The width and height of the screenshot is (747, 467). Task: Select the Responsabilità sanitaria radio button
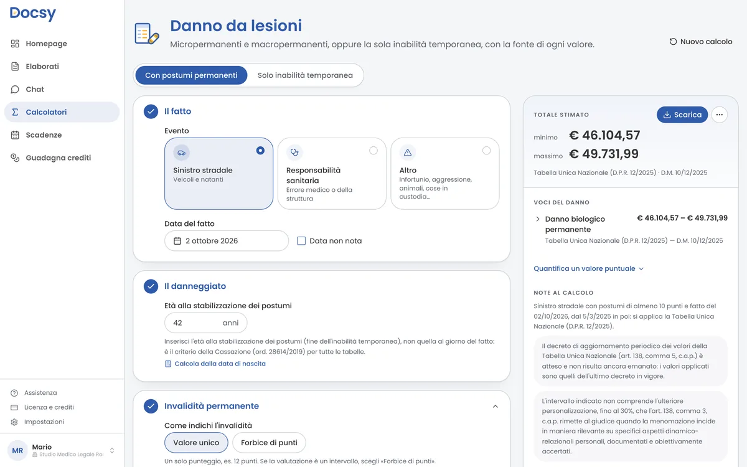(x=374, y=151)
